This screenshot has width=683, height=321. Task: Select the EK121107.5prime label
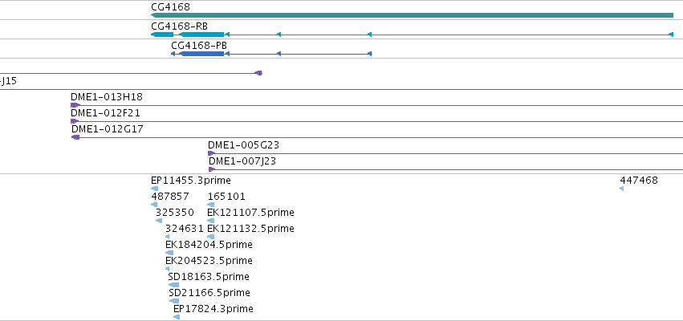tap(250, 213)
